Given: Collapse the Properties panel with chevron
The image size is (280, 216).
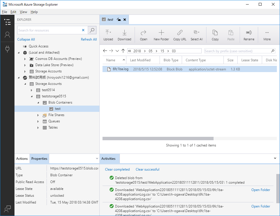Looking at the screenshot, I should coord(97,158).
